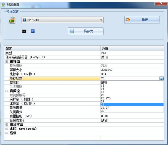Expand the 附加字幕 section
Screen dimensions: 168x145
7,125
